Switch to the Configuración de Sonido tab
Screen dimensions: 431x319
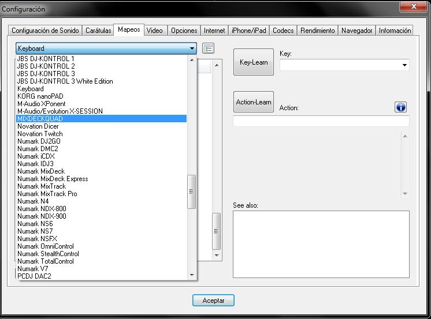tap(45, 31)
